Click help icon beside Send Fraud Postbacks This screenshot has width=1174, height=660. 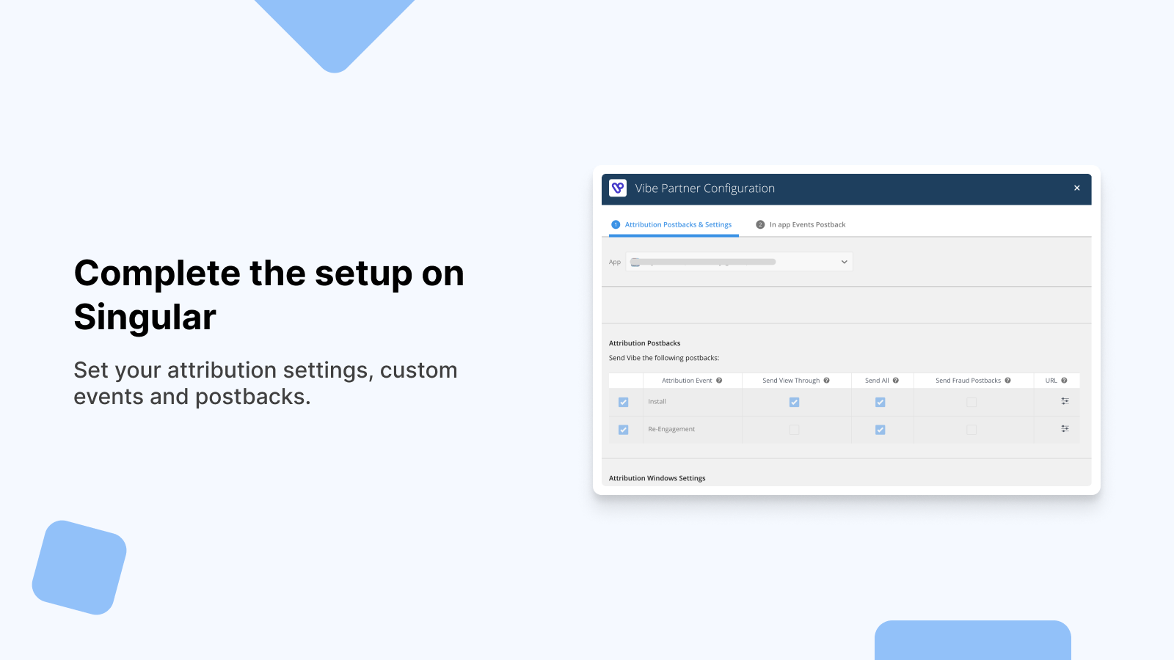tap(1008, 381)
